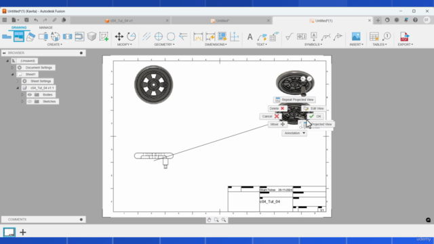Open the TEXT dropdown menu

coord(262,45)
